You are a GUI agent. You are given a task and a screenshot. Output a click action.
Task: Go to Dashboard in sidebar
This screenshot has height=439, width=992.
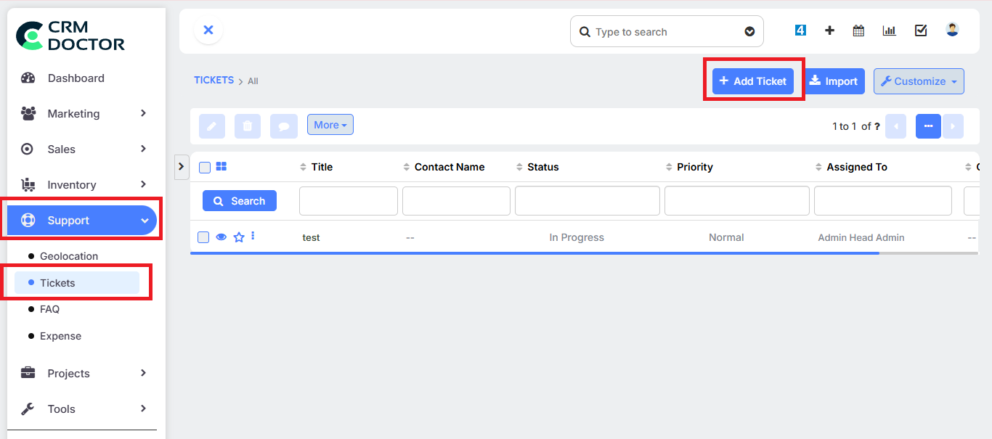pyautogui.click(x=76, y=78)
